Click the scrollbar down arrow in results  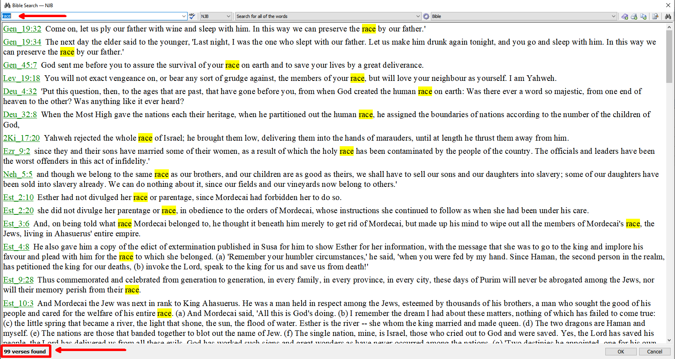coord(669,340)
